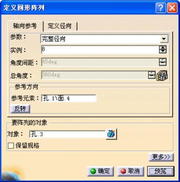
Task: Switch to the 定义径向 tab
Action: [60, 26]
